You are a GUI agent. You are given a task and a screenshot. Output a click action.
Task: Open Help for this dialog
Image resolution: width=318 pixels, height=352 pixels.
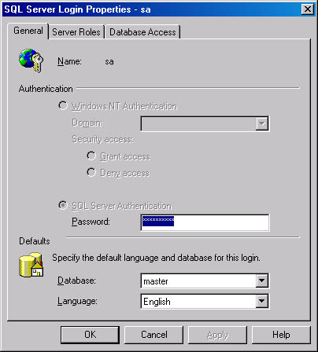click(x=281, y=335)
